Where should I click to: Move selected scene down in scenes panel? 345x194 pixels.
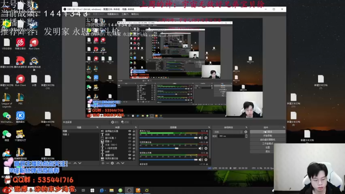click(80, 163)
